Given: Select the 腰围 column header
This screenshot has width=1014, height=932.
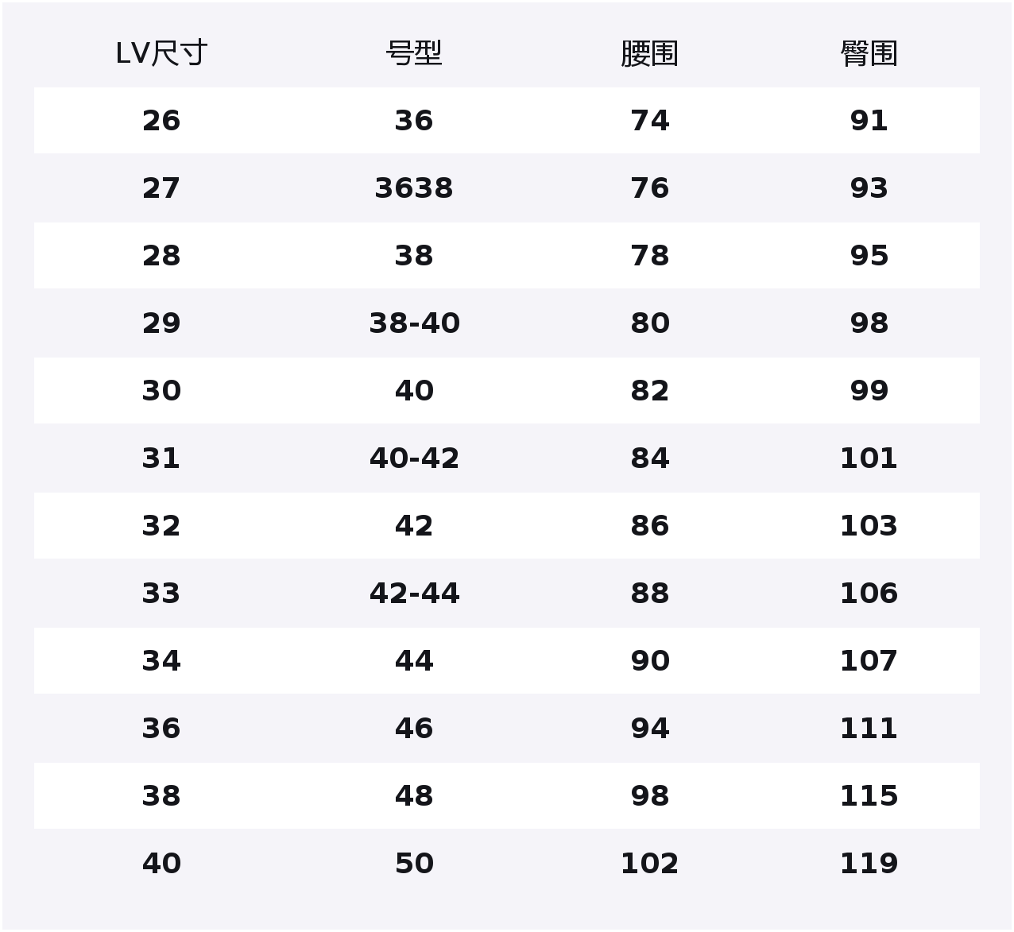Looking at the screenshot, I should [x=649, y=53].
